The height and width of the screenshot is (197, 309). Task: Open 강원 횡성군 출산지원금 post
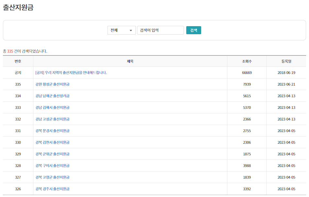52,84
